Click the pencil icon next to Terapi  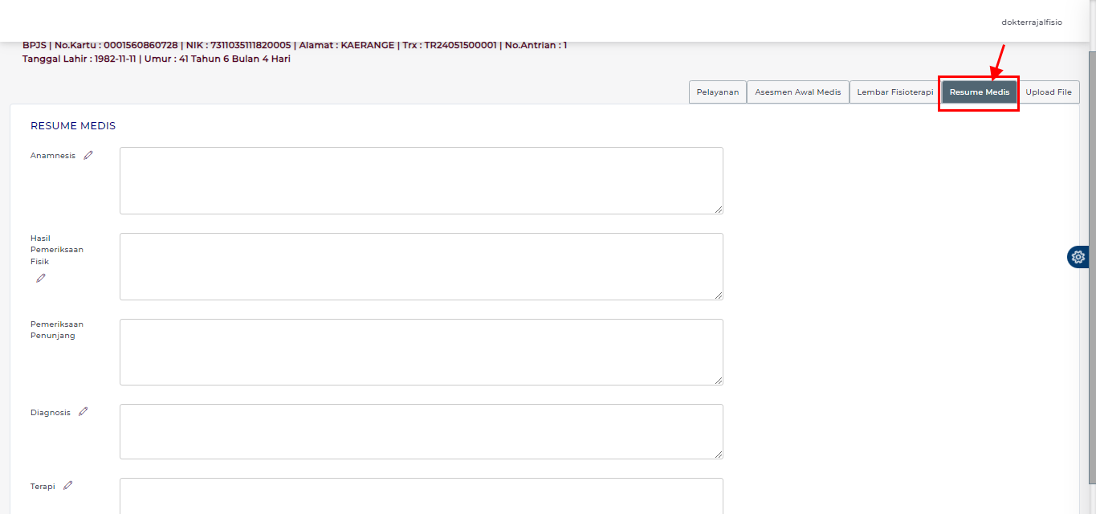pyautogui.click(x=67, y=485)
